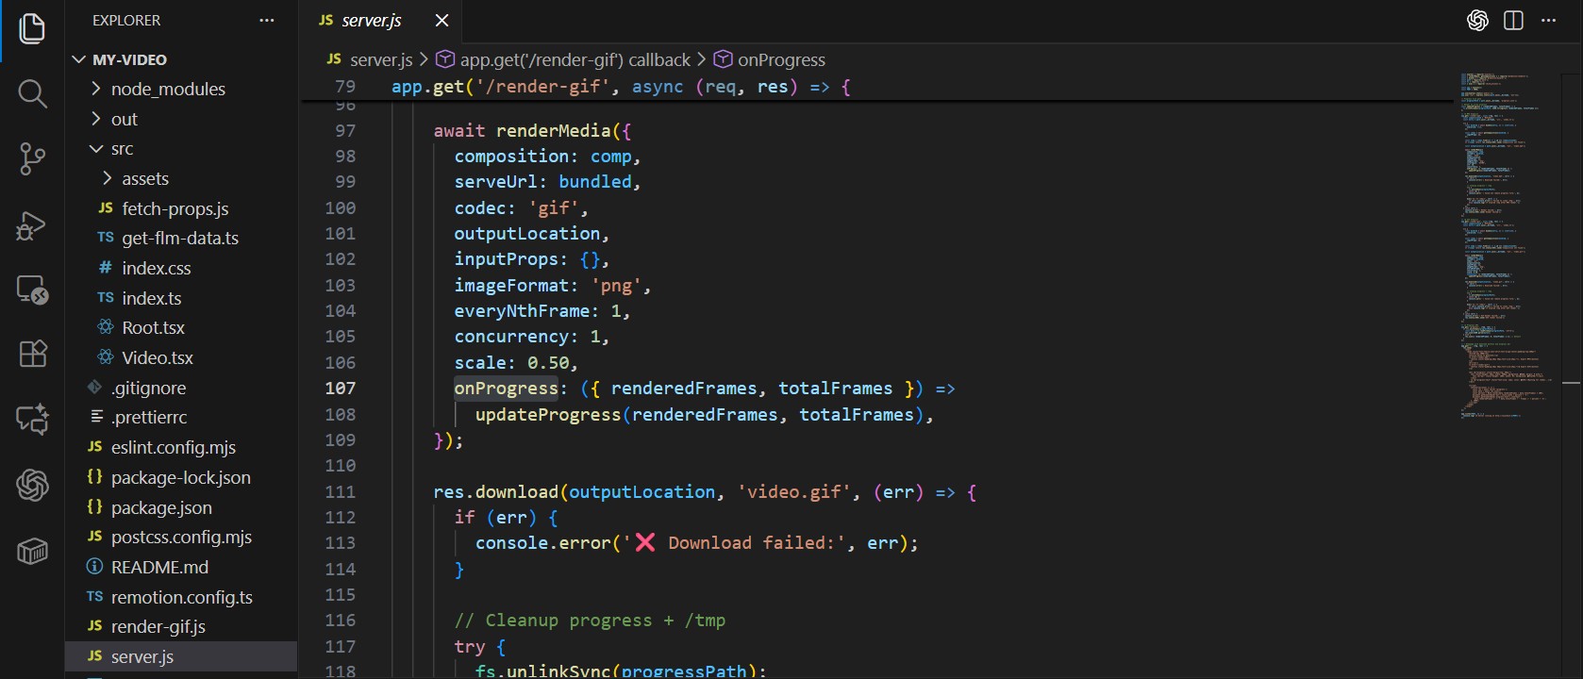This screenshot has height=679, width=1583.
Task: Click the ChatGPT icon in editor title bar
Action: click(x=1477, y=20)
